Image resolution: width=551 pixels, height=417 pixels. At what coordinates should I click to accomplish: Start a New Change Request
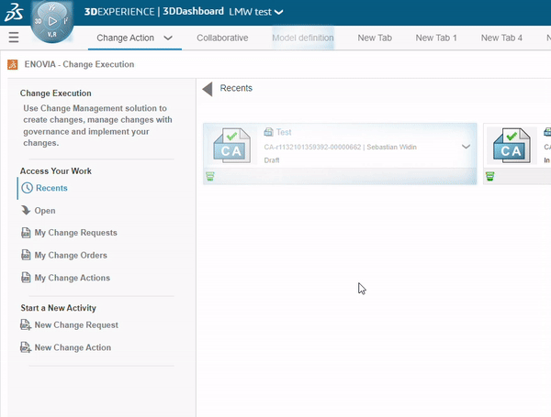click(76, 325)
